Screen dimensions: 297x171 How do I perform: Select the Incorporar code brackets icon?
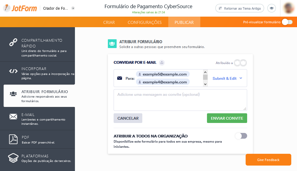coord(13,71)
